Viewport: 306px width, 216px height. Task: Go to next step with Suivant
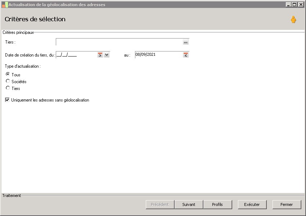[x=189, y=204]
